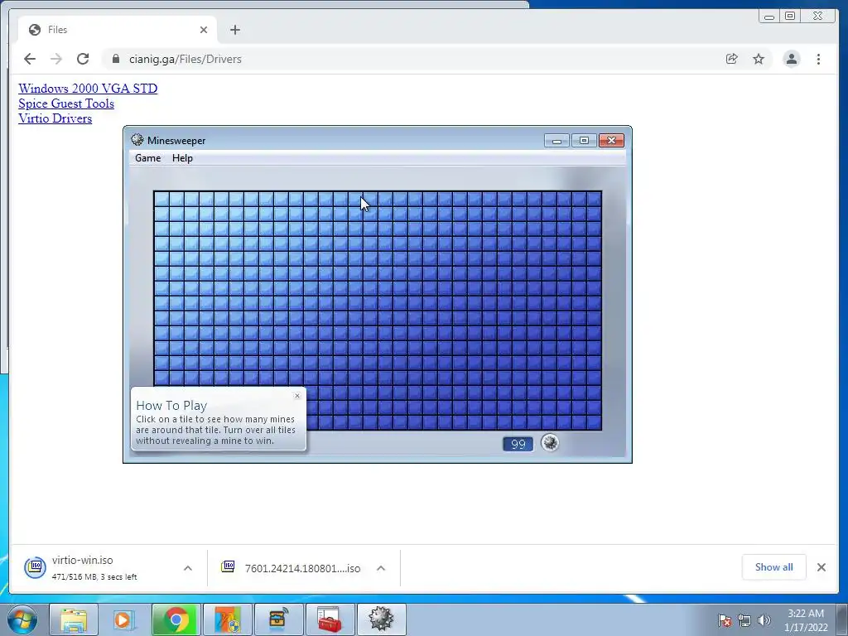Reveal the top-right Minesweeper tile

[594, 199]
